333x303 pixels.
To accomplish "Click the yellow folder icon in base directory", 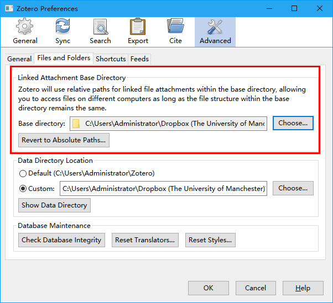I will click(x=76, y=124).
